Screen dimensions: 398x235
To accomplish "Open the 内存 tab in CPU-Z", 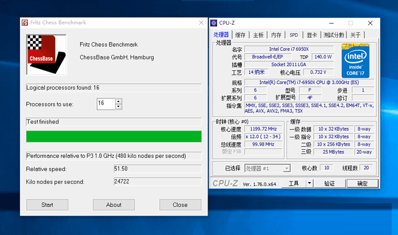I will click(276, 35).
